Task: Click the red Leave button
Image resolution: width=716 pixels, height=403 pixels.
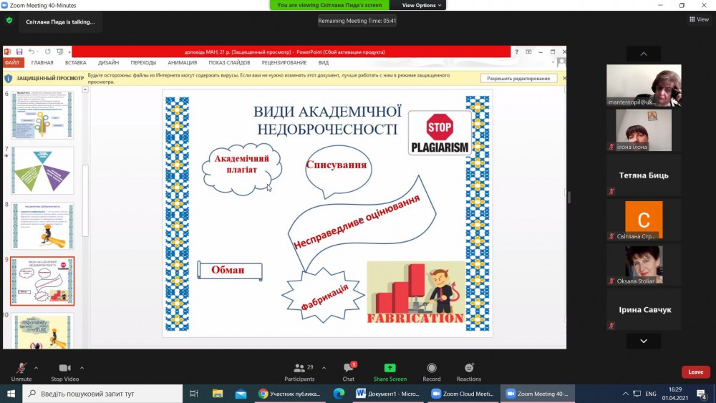Action: [695, 372]
